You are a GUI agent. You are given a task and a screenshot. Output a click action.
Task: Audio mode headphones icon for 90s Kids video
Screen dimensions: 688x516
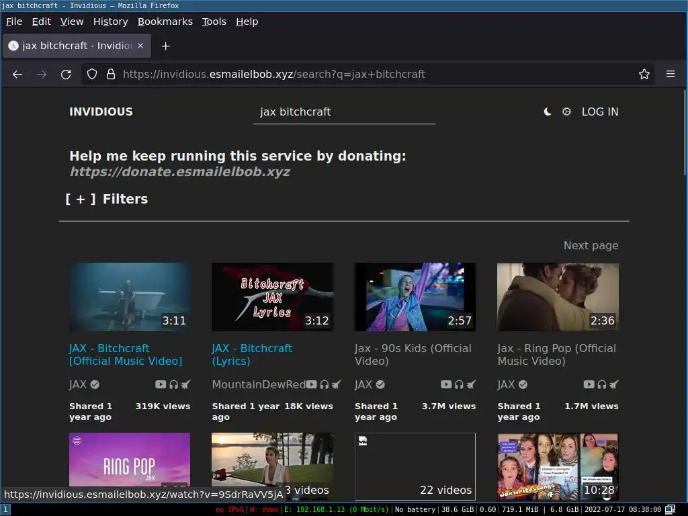[459, 384]
